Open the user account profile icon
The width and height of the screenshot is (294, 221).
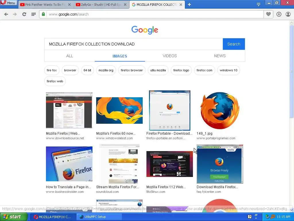tap(288, 14)
